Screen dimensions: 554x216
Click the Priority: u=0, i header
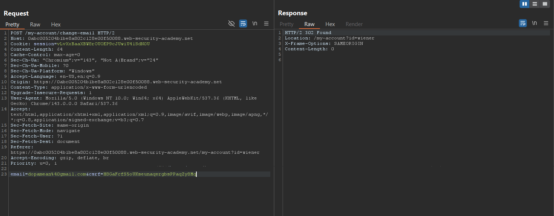point(34,163)
